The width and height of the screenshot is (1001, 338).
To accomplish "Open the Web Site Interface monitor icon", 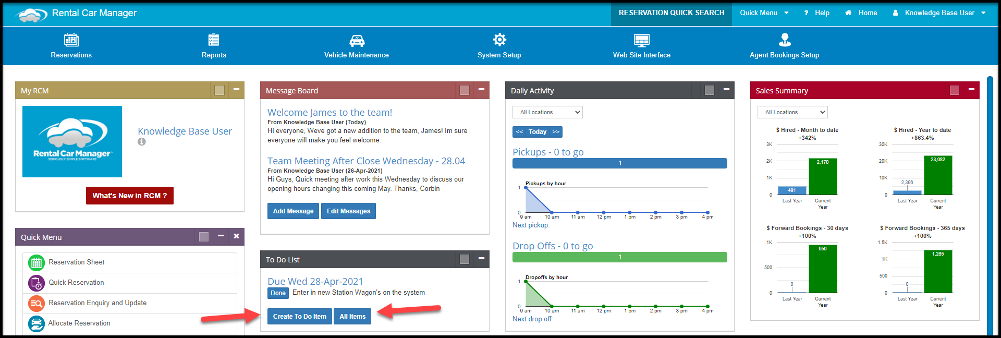I will [642, 40].
